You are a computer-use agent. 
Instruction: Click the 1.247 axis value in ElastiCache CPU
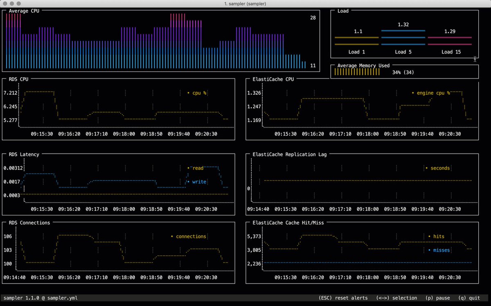(x=254, y=107)
